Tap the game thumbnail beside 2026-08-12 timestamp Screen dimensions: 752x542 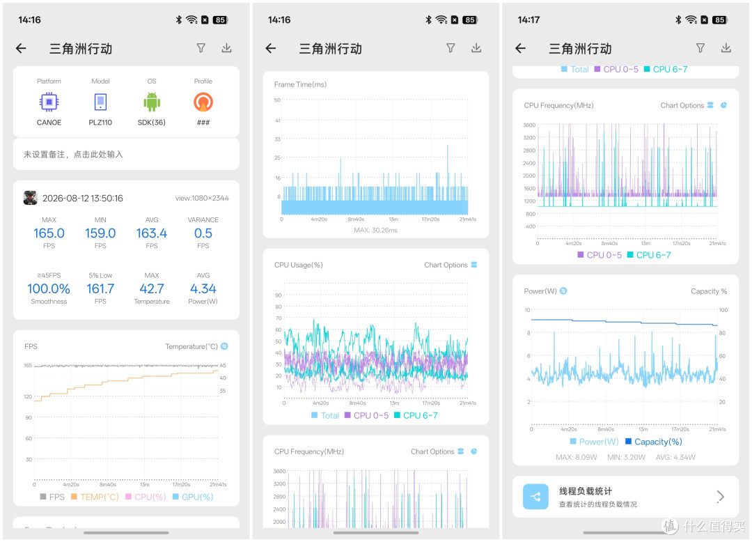30,198
